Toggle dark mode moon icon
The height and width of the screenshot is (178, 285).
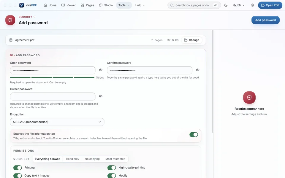(x=226, y=5)
